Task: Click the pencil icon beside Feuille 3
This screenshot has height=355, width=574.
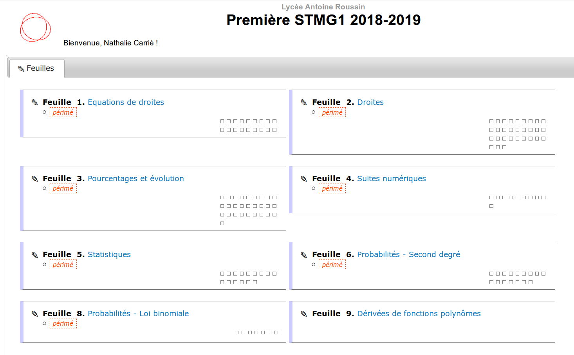Action: click(x=35, y=179)
